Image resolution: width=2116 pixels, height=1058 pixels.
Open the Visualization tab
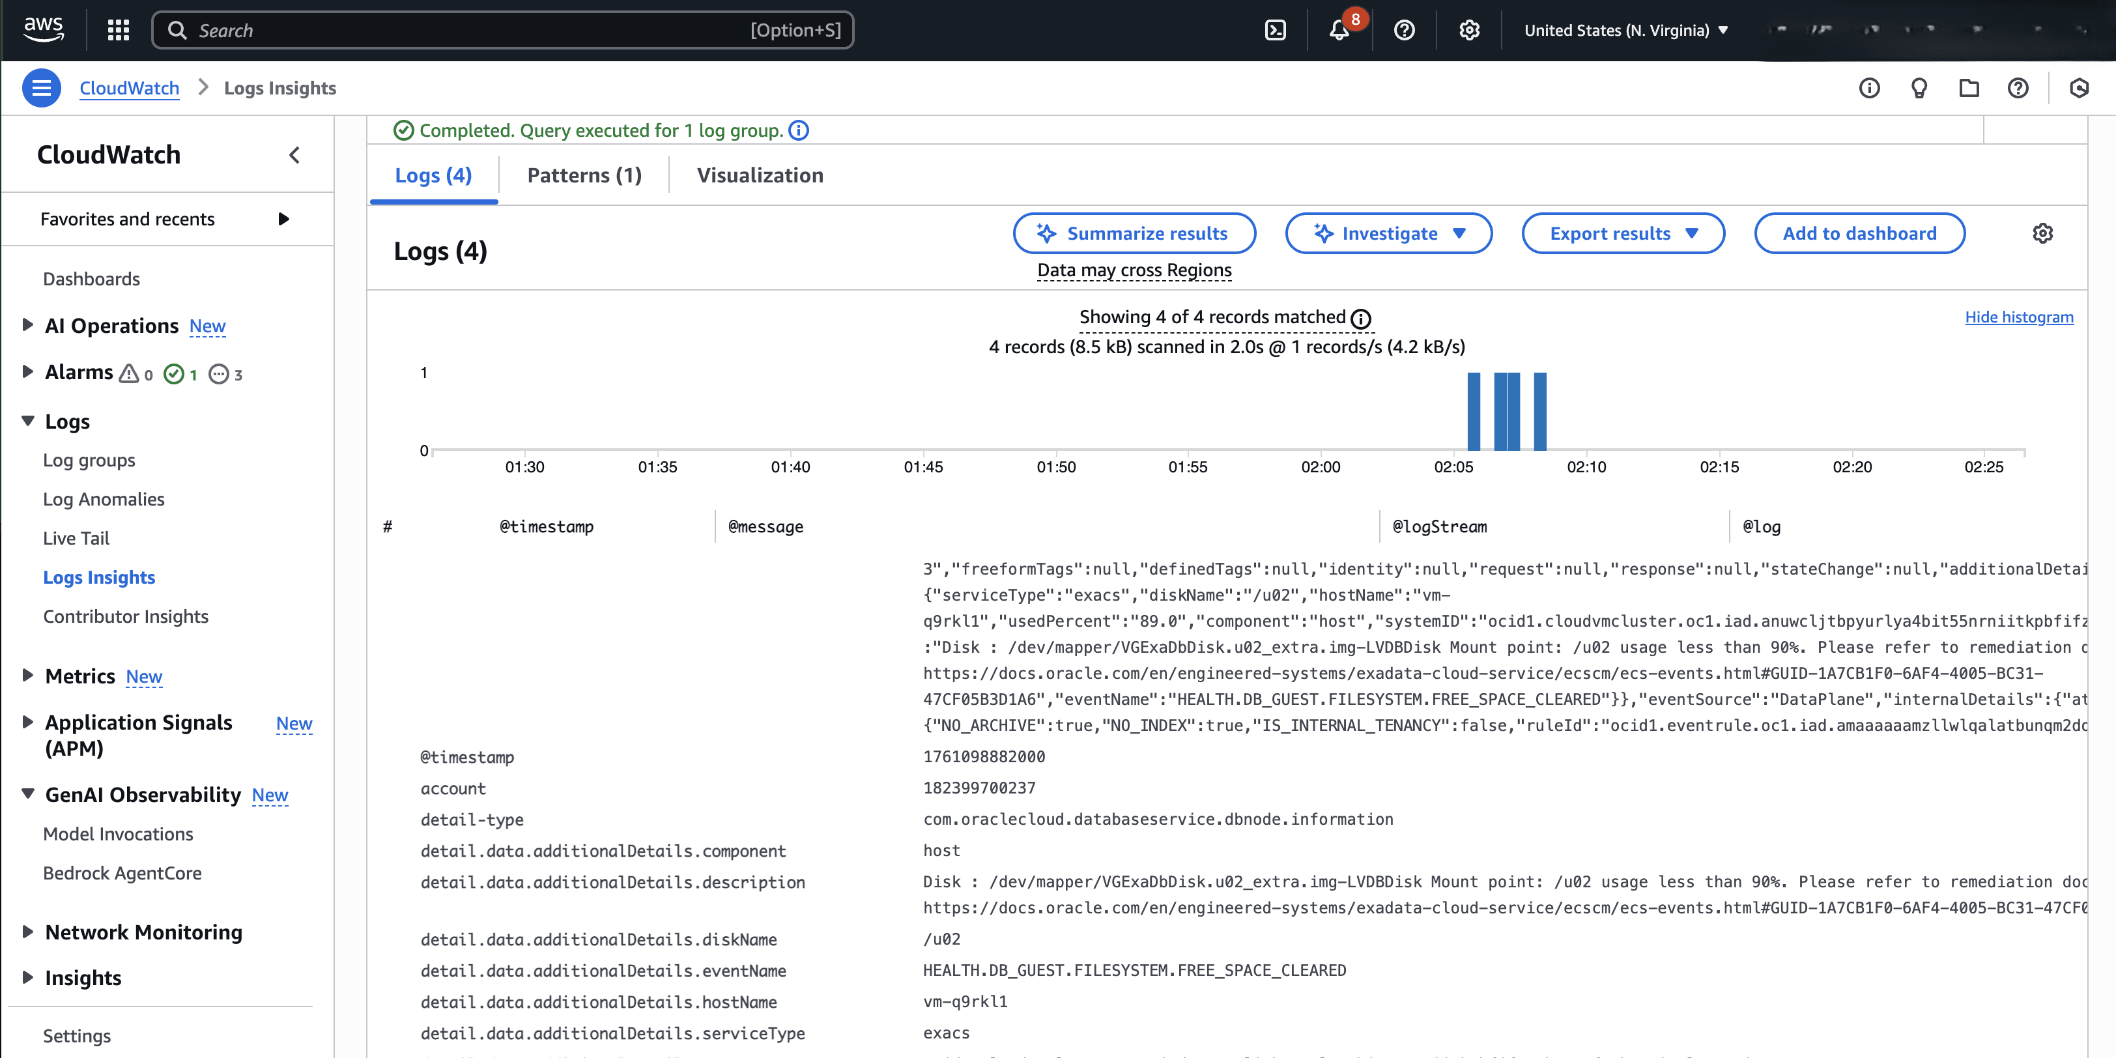point(759,175)
